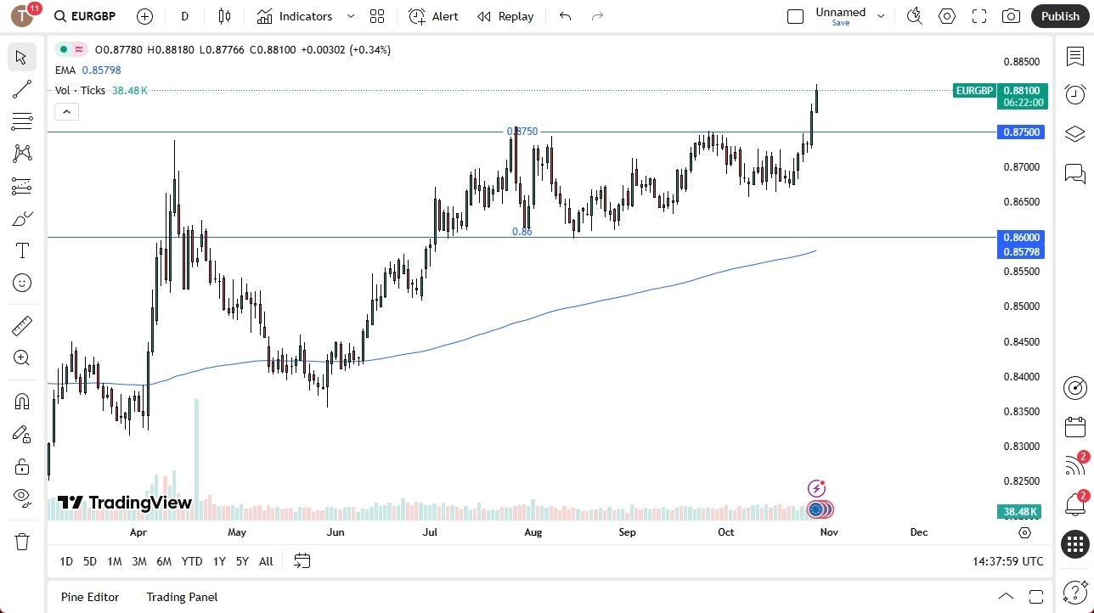Enable Magnet mode snapping
Image resolution: width=1094 pixels, height=613 pixels.
coord(21,401)
